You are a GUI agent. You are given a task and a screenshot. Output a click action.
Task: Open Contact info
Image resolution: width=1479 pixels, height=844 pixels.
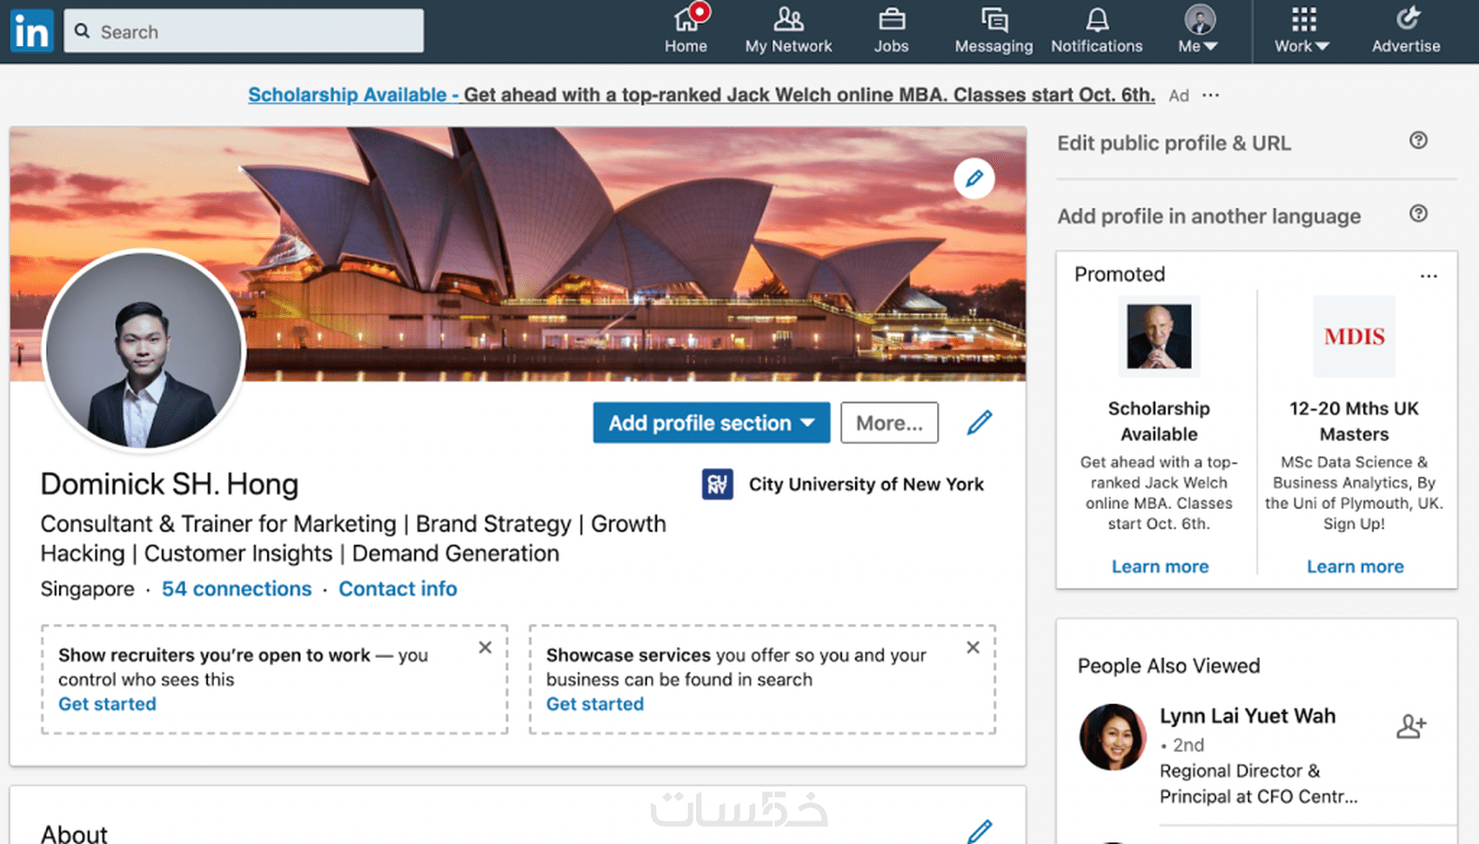(x=398, y=589)
